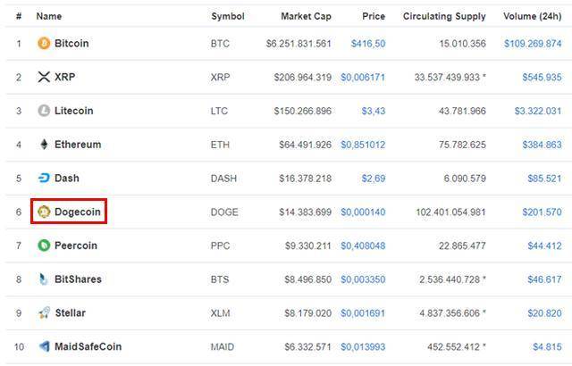This screenshot has width=572, height=366.
Task: Open the Bitcoin name link
Action: coord(71,43)
